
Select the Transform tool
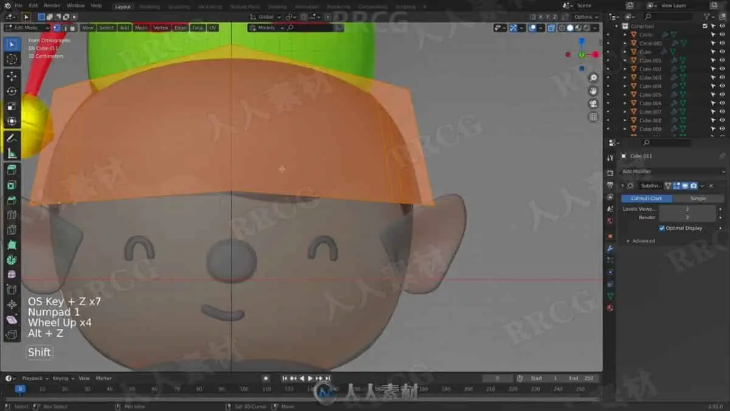[x=12, y=121]
